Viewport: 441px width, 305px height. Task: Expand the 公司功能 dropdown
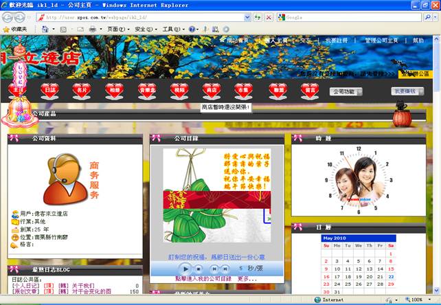(x=347, y=91)
